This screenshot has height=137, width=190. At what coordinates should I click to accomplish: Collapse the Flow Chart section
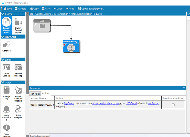click(x=3, y=37)
